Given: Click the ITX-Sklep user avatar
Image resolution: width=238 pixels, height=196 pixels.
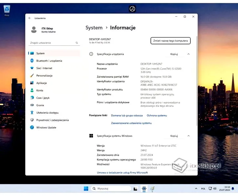Looking at the screenshot, I should click(x=34, y=30).
